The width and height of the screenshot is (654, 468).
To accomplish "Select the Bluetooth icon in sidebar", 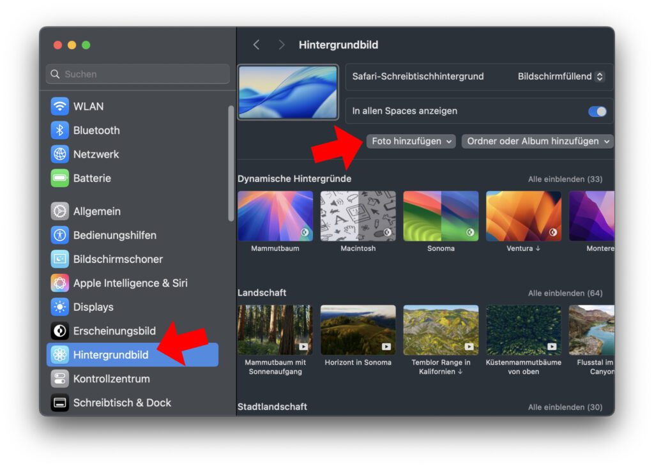I will click(60, 130).
